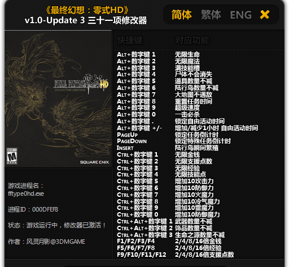Click the Final Fantasy Type-0 cover art
The height and width of the screenshot is (267, 289).
pyautogui.click(x=58, y=99)
